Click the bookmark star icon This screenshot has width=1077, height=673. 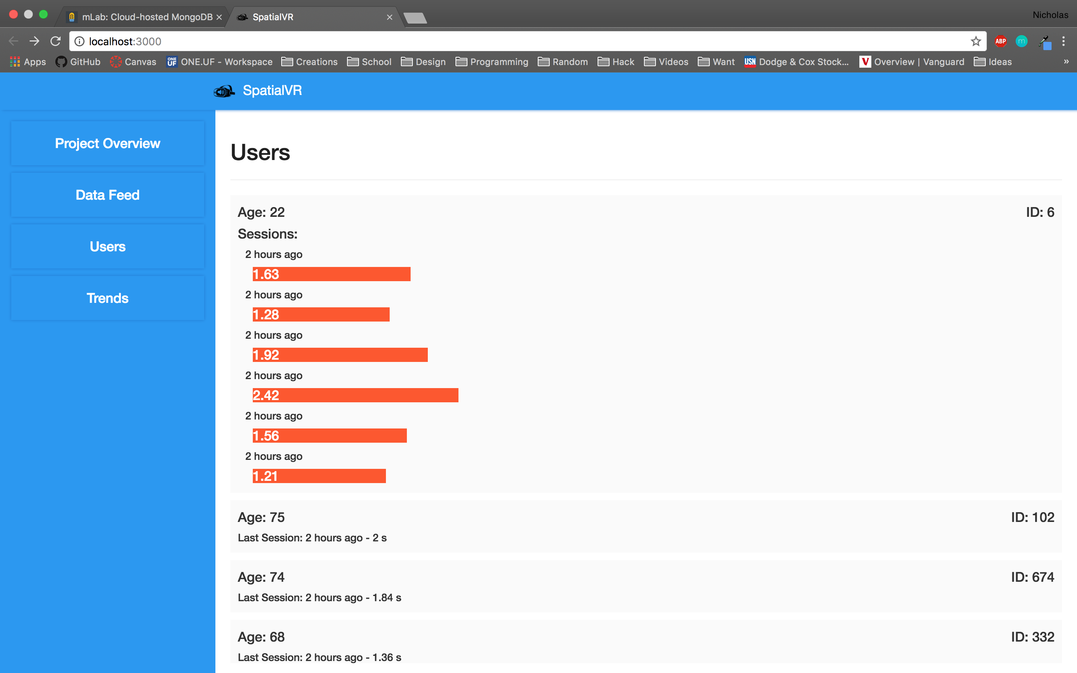coord(976,42)
